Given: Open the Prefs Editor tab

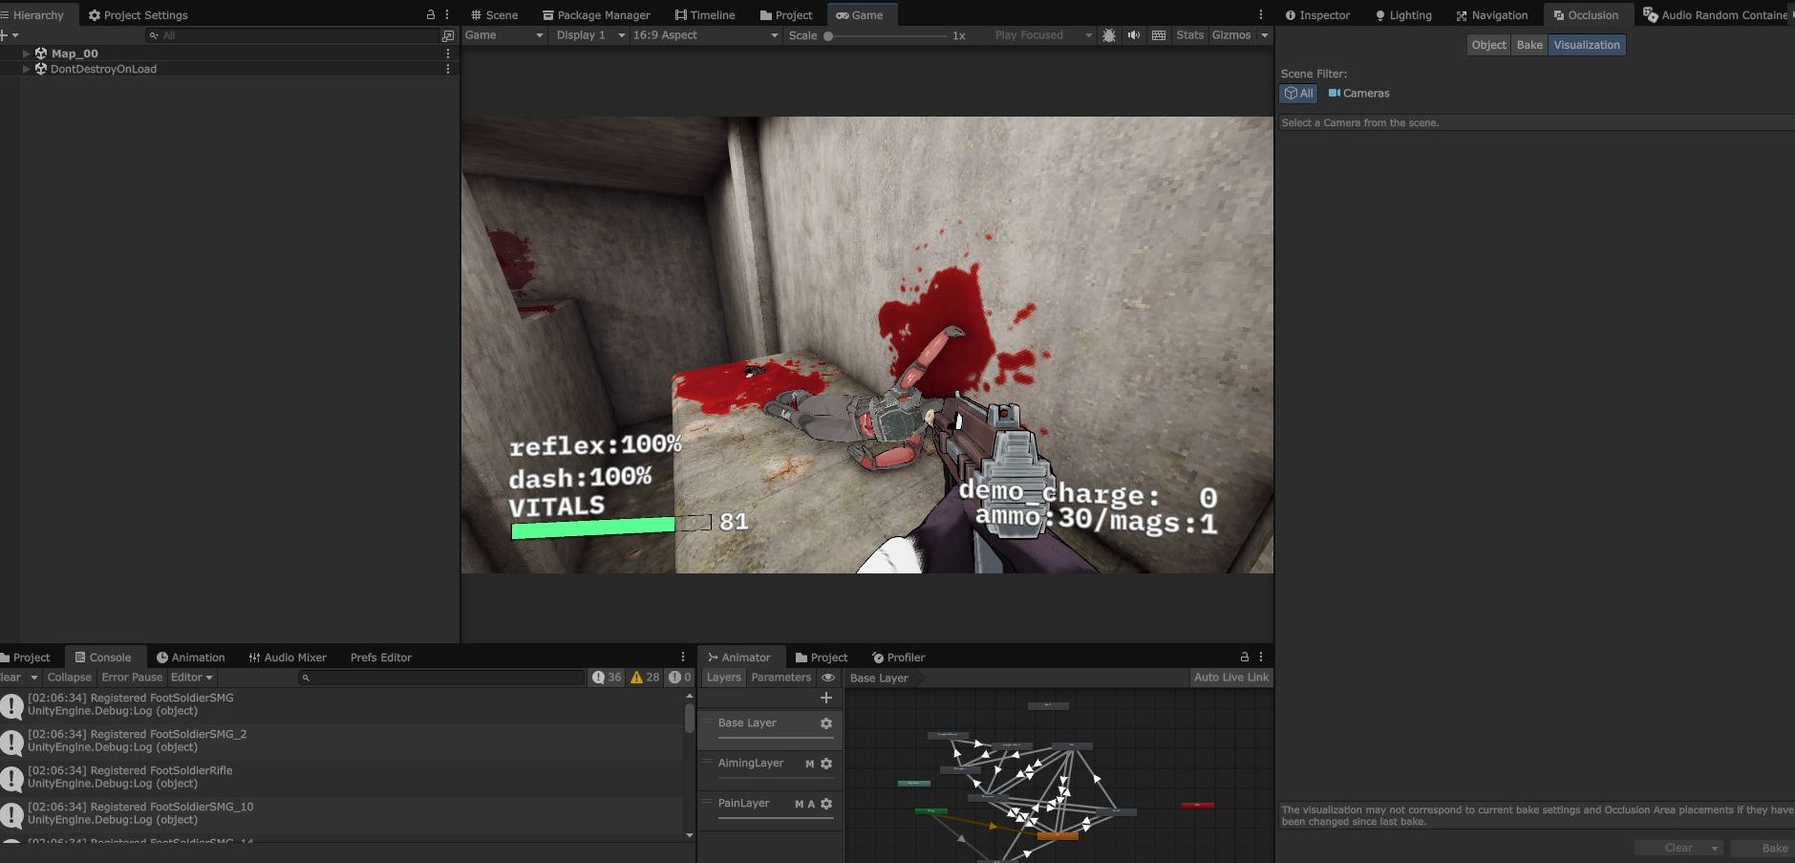Looking at the screenshot, I should [x=381, y=658].
